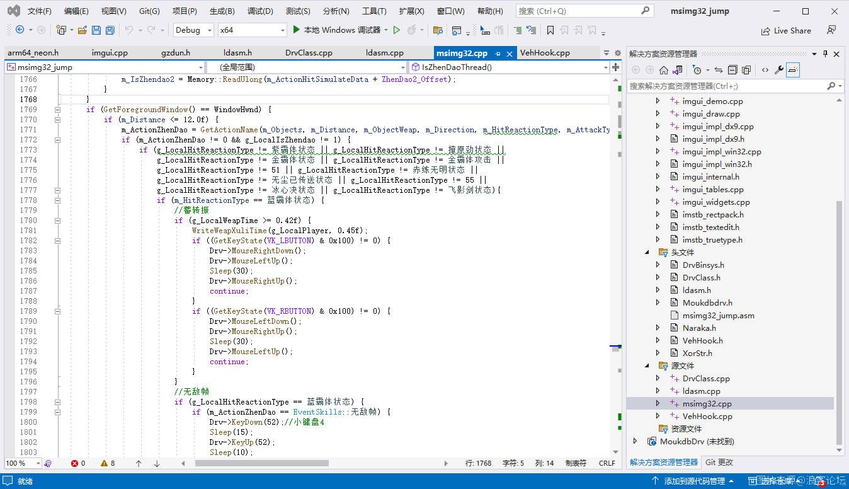Click the Open File folder icon
This screenshot has height=489, width=849.
[82, 30]
